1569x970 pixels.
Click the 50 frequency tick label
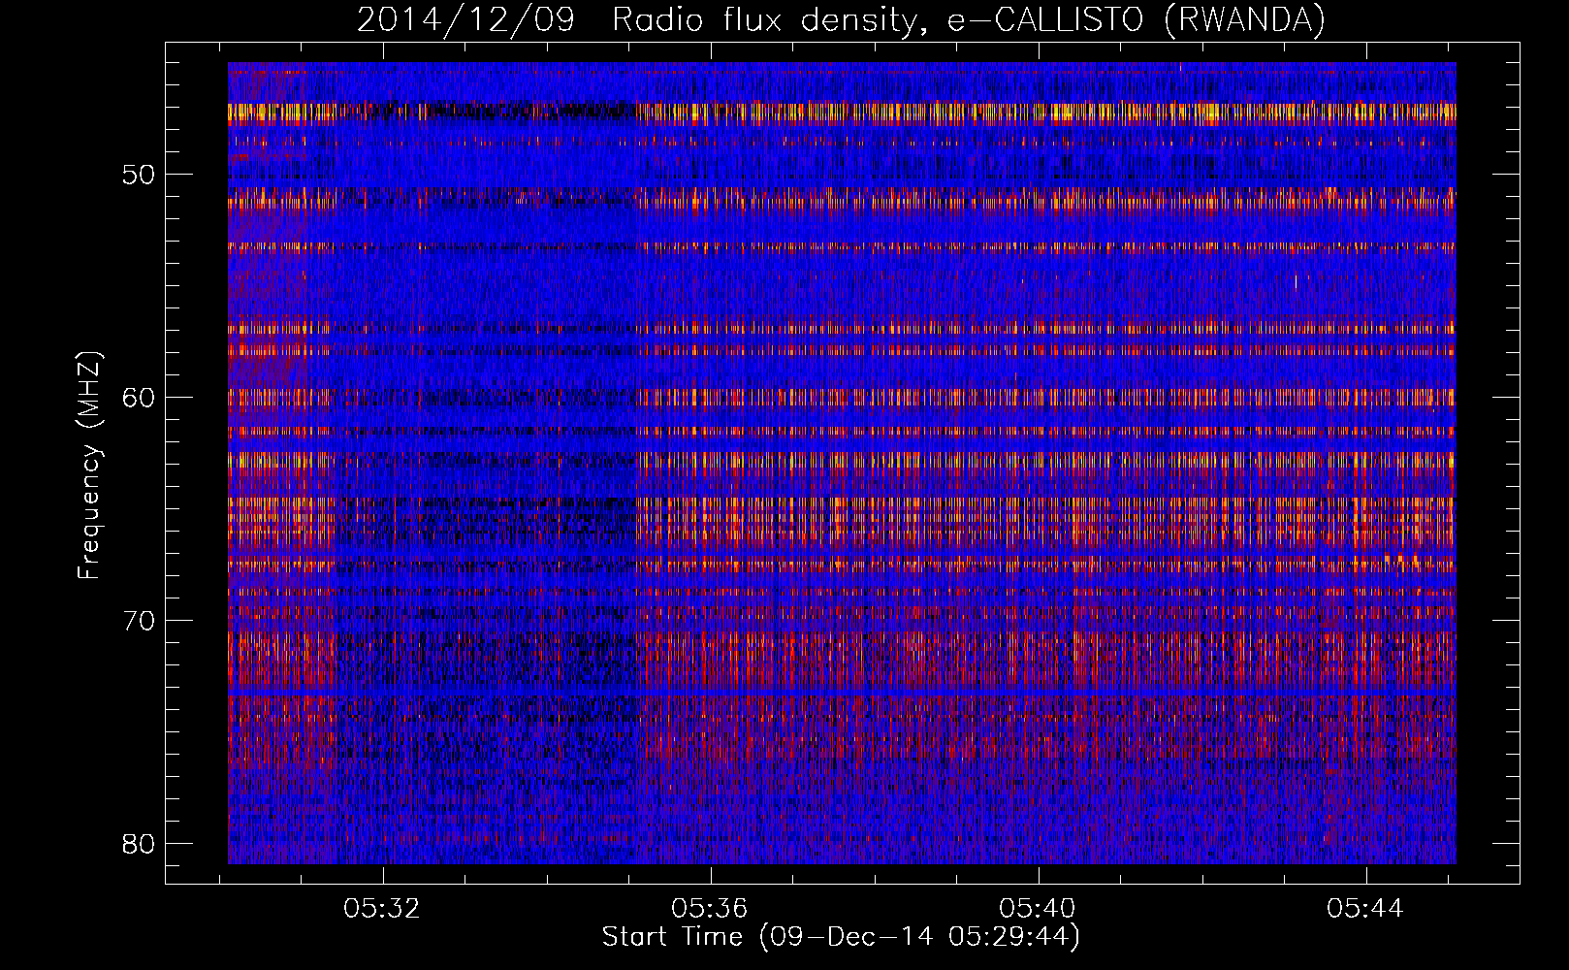tap(140, 175)
